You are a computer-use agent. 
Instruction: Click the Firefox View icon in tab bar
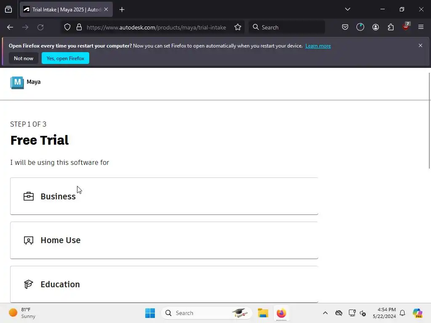8,10
